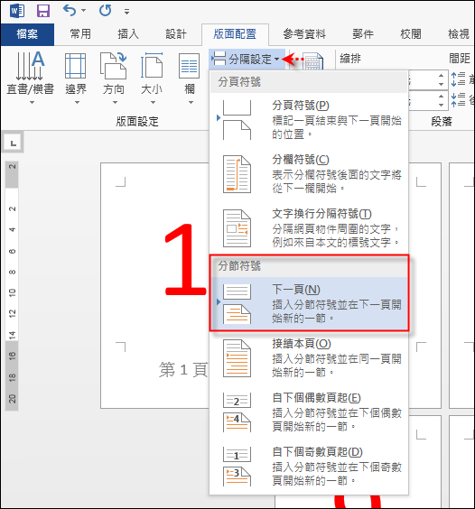Click the 邊界 margins icon
This screenshot has width=475, height=509.
[x=75, y=66]
